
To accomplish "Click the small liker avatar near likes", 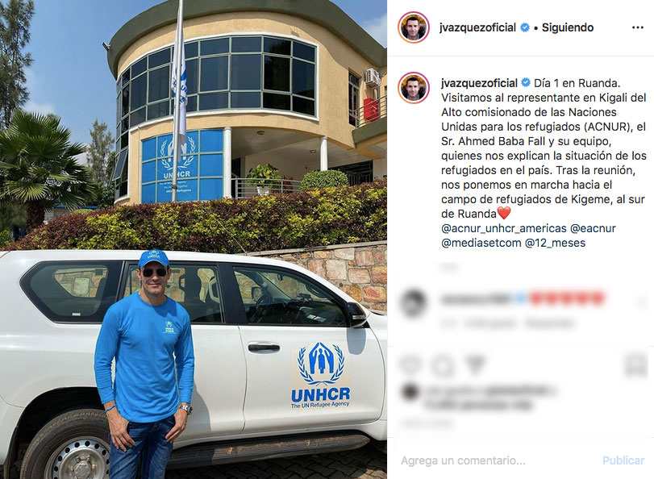I will click(410, 391).
